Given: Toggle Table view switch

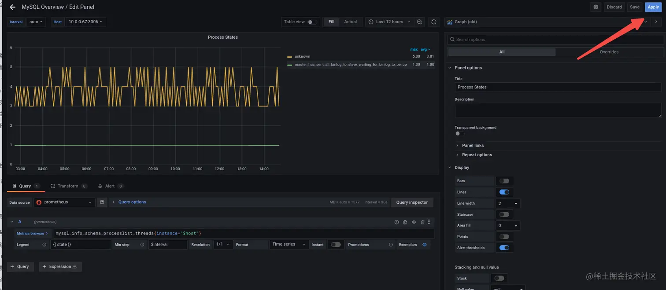Looking at the screenshot, I should tap(311, 22).
